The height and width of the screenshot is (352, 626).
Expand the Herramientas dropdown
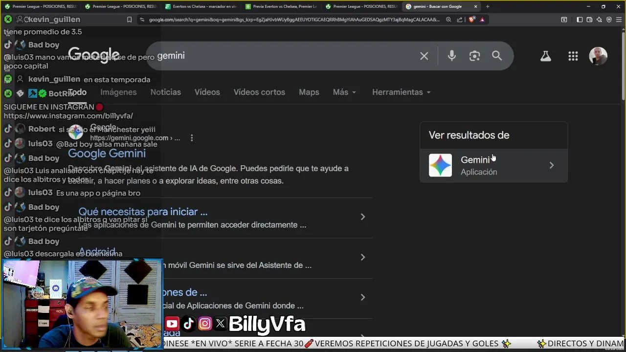[x=402, y=92]
